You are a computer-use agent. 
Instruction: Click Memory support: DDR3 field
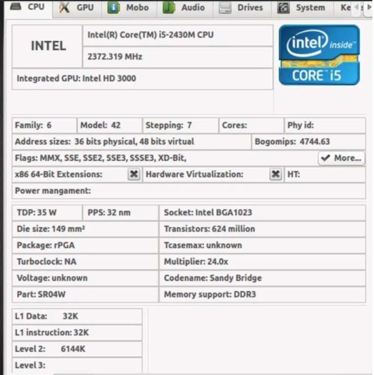point(262,295)
